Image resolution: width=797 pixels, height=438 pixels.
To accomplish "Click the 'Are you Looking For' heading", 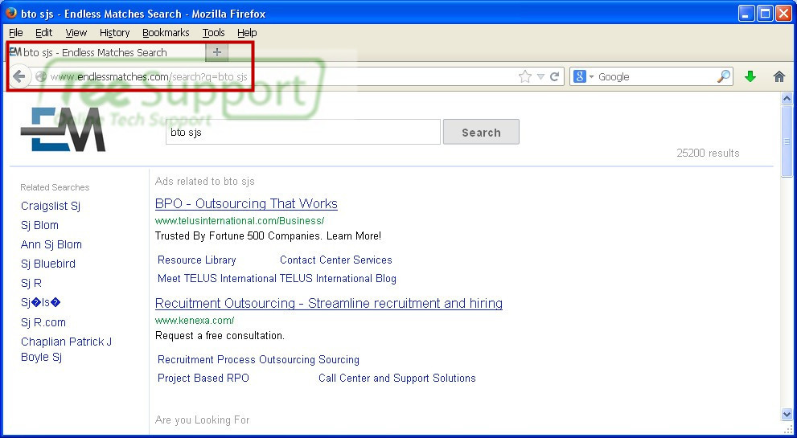I will pos(203,420).
